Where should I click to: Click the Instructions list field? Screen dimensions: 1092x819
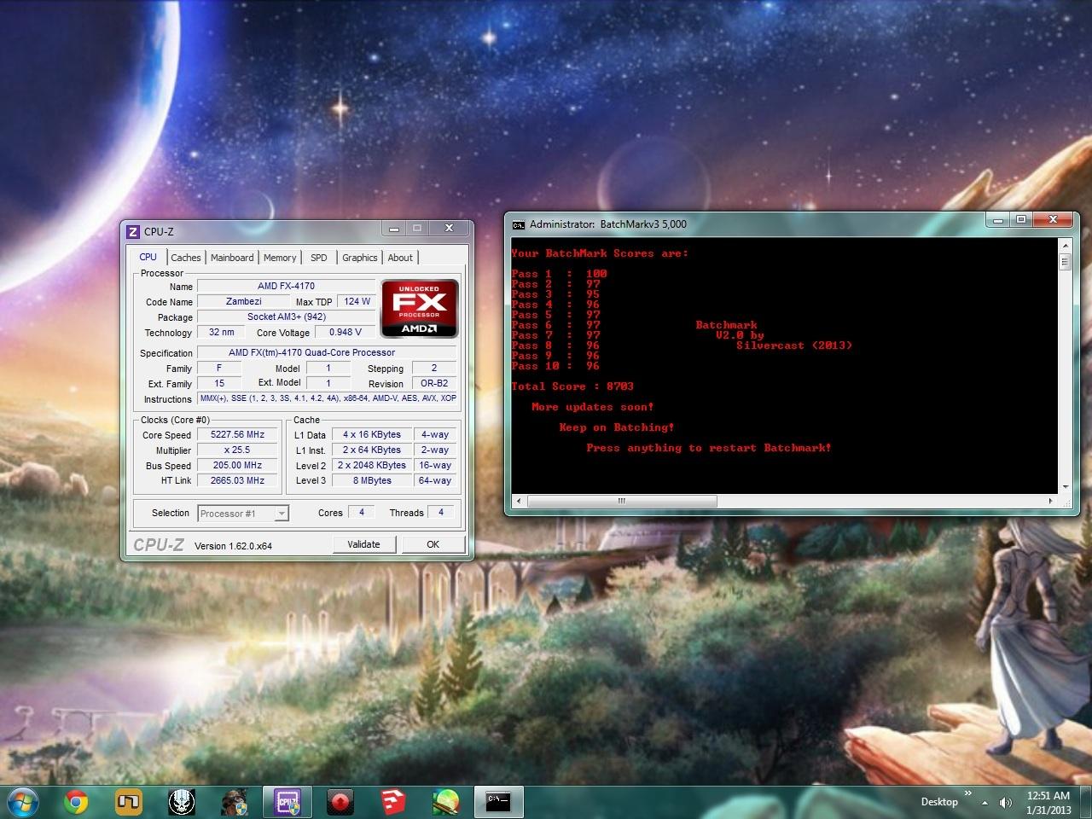[x=328, y=398]
